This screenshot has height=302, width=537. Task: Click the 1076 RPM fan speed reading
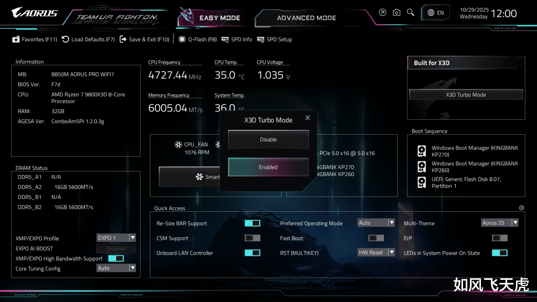click(x=197, y=153)
